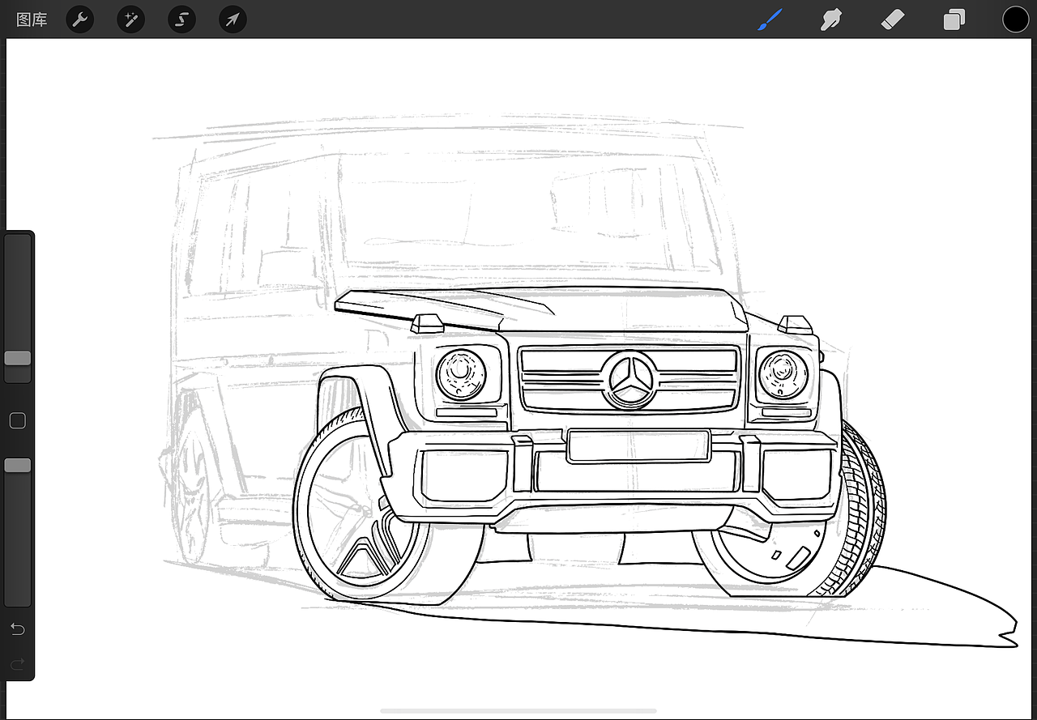The height and width of the screenshot is (720, 1037).
Task: Activate the Transform arrow tool
Action: 233,19
